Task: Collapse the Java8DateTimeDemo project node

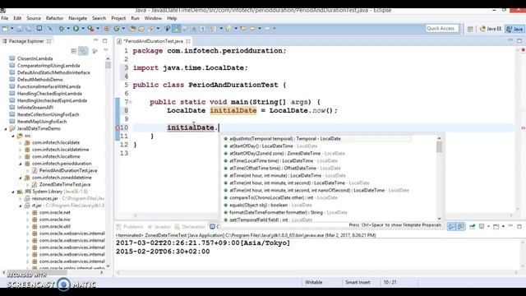Action: [6, 128]
